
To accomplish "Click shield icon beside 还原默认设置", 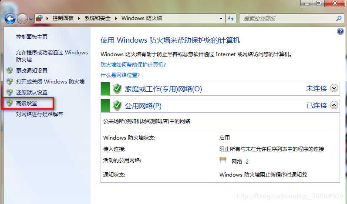I will [x=10, y=92].
